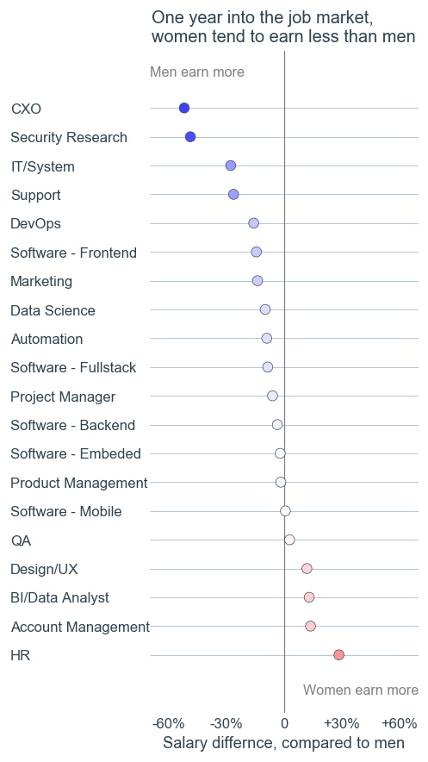Select the Security Research data marker
Viewport: 428px width, 762px height.
coord(190,137)
